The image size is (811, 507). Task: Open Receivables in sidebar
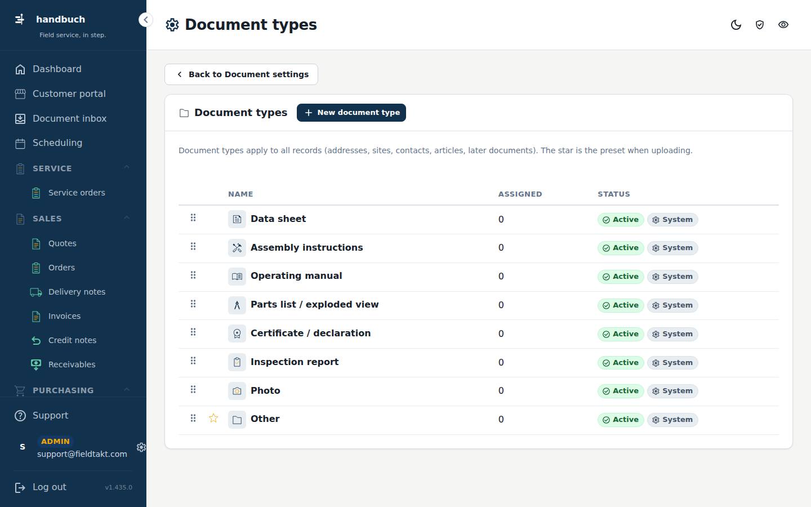(73, 364)
